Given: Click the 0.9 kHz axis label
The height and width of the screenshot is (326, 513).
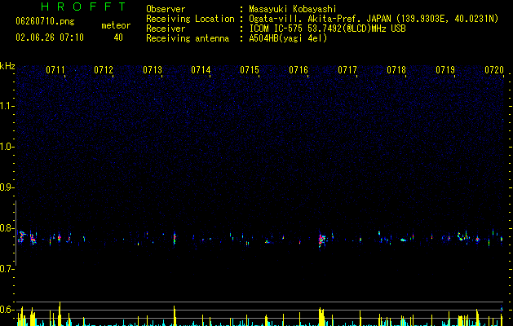Looking at the screenshot, I should 7,187.
